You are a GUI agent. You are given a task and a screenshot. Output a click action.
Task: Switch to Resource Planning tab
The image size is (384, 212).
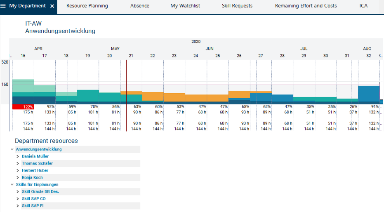(87, 6)
